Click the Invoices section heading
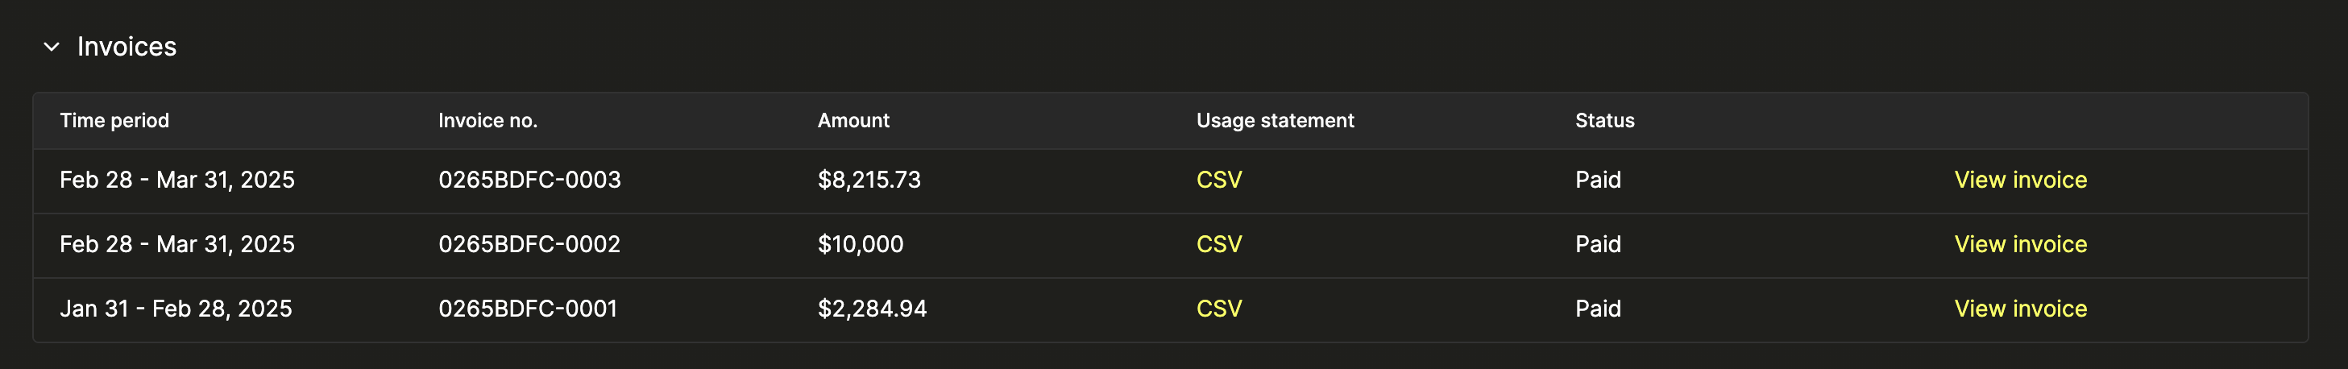Image resolution: width=2348 pixels, height=369 pixels. [x=127, y=47]
